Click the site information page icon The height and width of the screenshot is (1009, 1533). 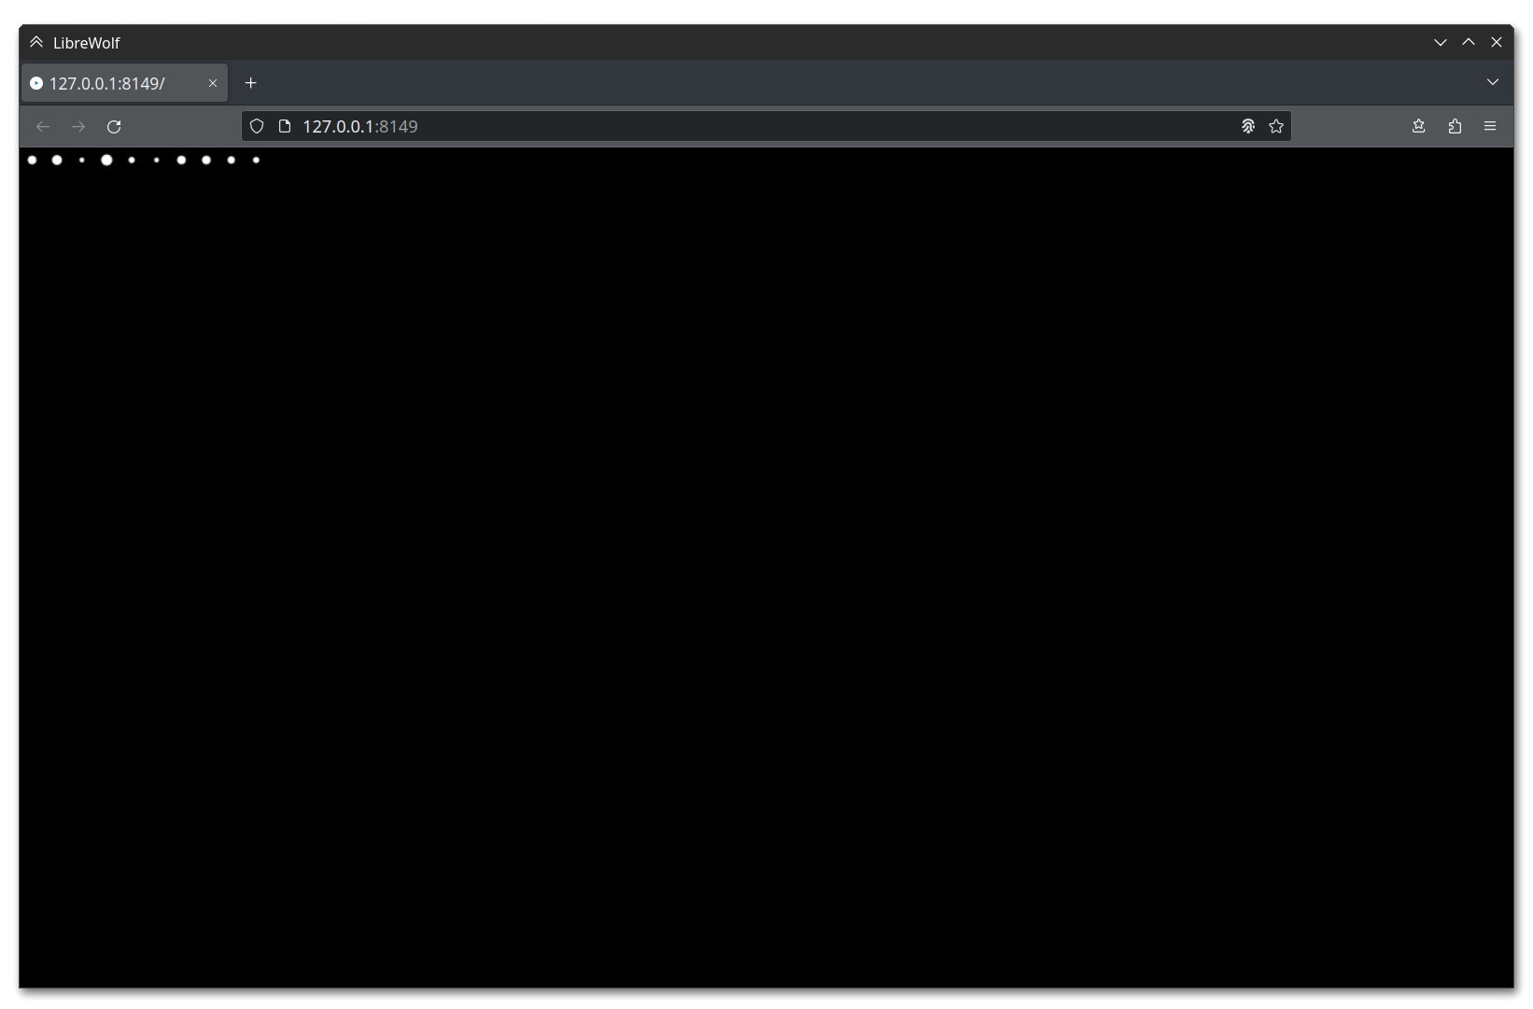285,127
